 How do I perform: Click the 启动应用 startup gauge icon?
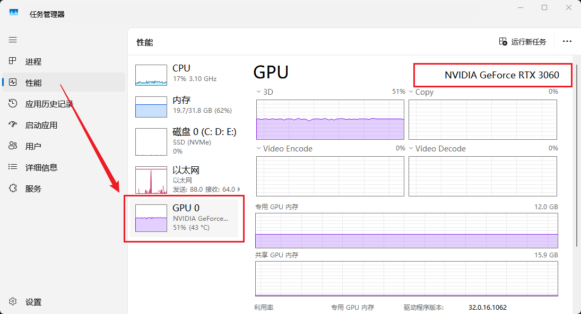click(x=13, y=124)
